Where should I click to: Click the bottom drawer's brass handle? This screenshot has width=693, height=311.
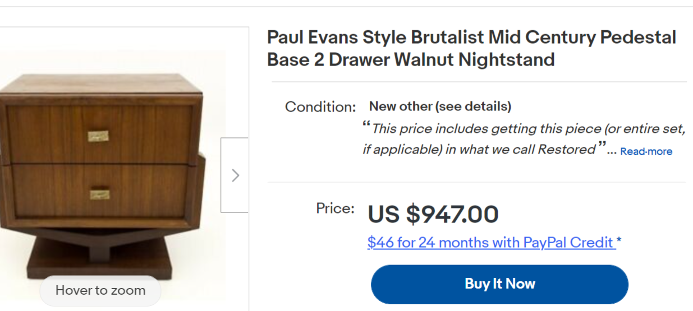(x=100, y=193)
